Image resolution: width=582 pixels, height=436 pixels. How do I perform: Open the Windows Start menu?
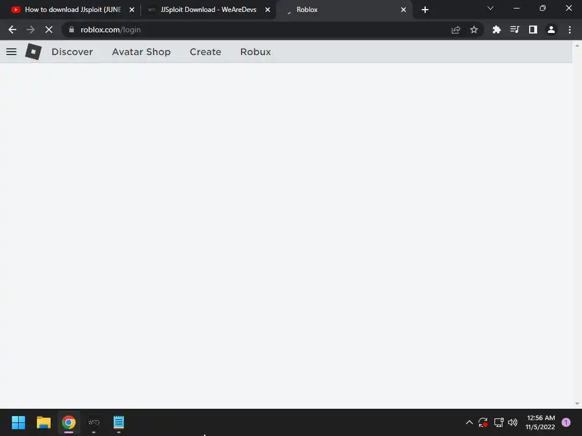[18, 422]
